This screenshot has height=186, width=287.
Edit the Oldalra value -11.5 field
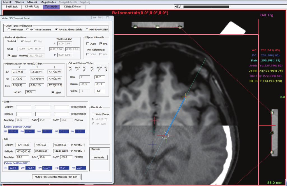coord(100,84)
